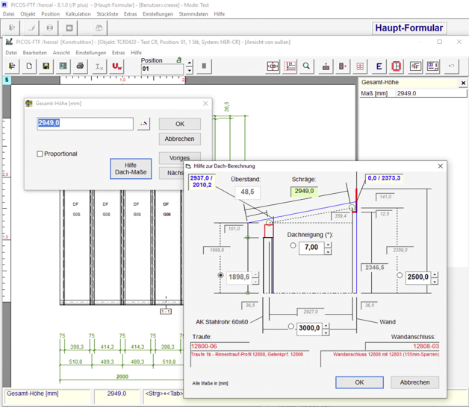Open the magnifier zoom tool

click(306, 66)
